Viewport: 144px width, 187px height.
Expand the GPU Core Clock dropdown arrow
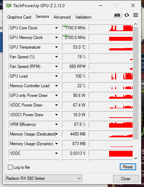pos(56,28)
